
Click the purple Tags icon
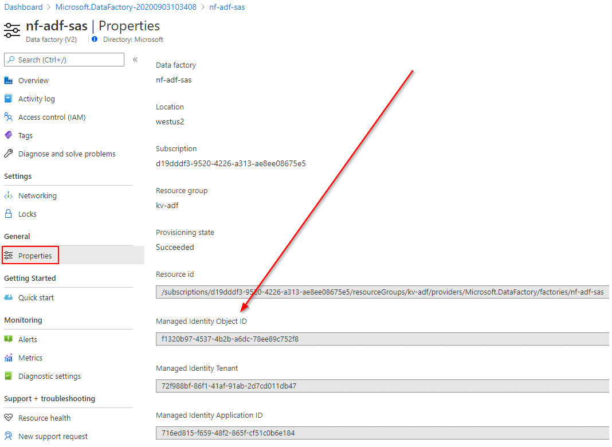pos(8,136)
